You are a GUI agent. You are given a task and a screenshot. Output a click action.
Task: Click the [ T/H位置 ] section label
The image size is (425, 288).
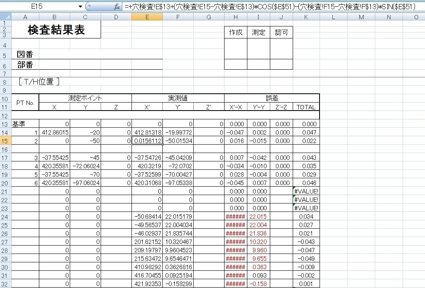pos(39,82)
